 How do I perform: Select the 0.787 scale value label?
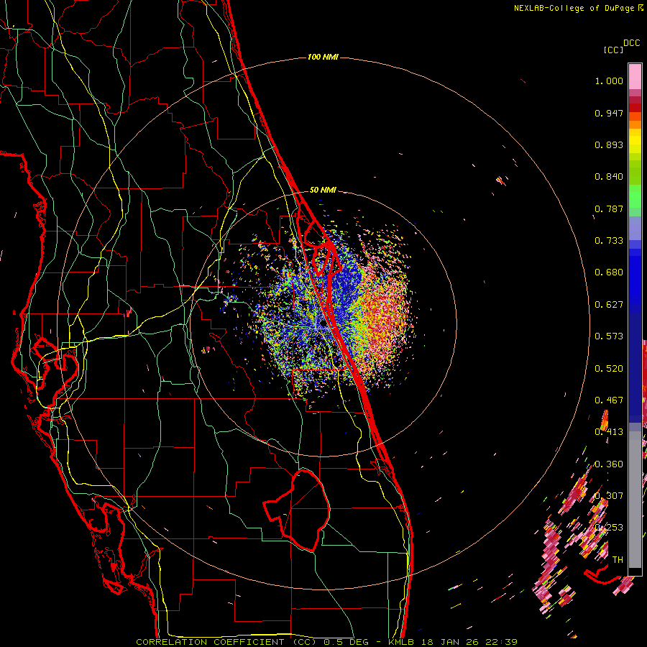click(609, 208)
